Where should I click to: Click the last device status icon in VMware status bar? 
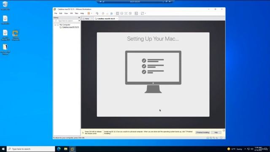(x=221, y=138)
